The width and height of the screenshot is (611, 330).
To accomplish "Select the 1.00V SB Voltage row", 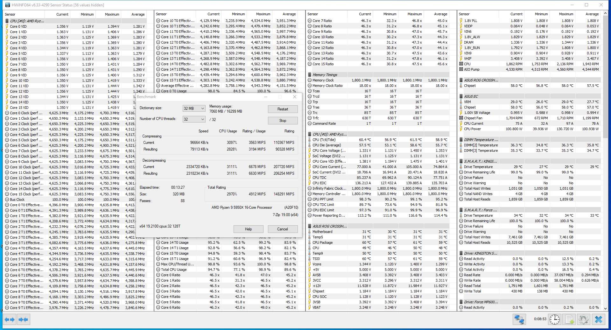I will (529, 113).
